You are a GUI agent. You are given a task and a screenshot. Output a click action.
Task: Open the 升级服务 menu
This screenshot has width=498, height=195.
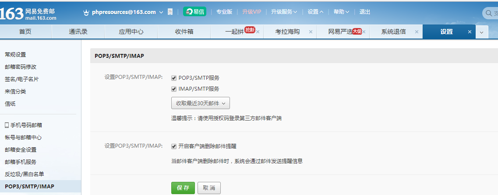284,12
